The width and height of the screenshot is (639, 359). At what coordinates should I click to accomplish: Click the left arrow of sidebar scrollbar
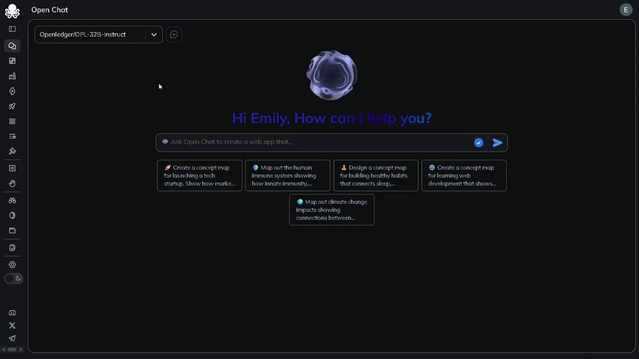pos(4,350)
